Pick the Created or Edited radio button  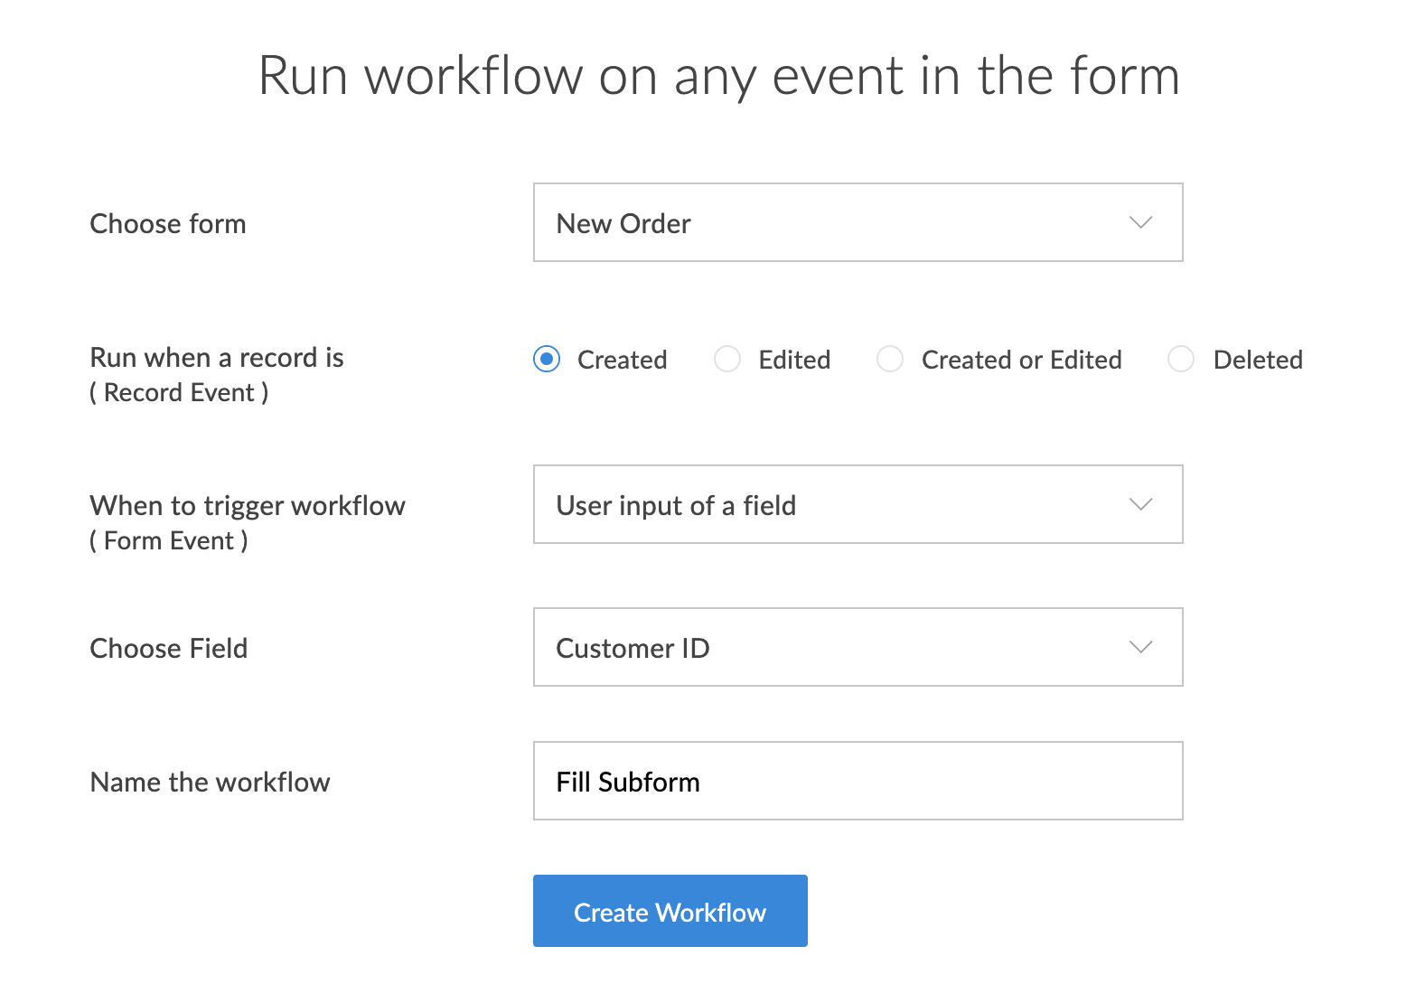[x=890, y=360]
